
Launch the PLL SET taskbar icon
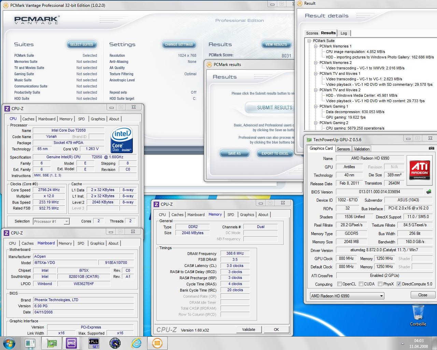pos(94,343)
